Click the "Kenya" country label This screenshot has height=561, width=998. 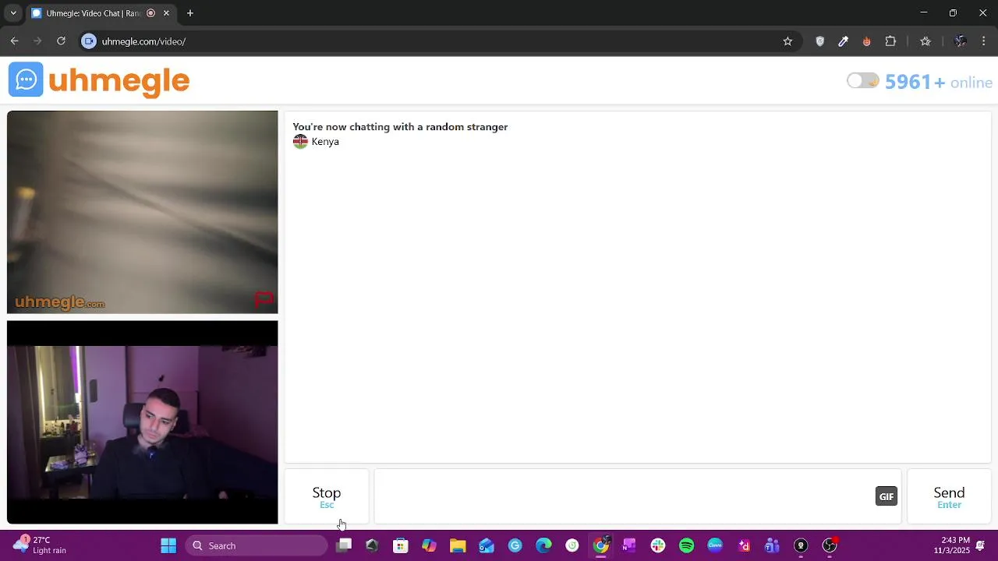(x=325, y=142)
